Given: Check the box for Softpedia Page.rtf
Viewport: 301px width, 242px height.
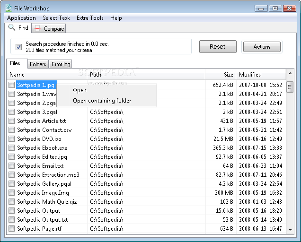Looking at the screenshot, I should 12,229.
